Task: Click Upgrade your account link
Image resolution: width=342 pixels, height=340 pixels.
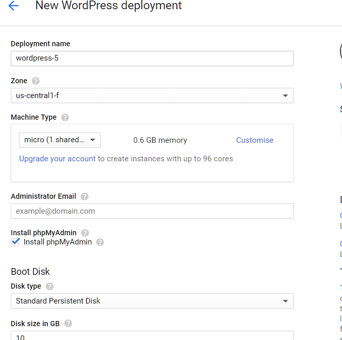Action: 57,159
